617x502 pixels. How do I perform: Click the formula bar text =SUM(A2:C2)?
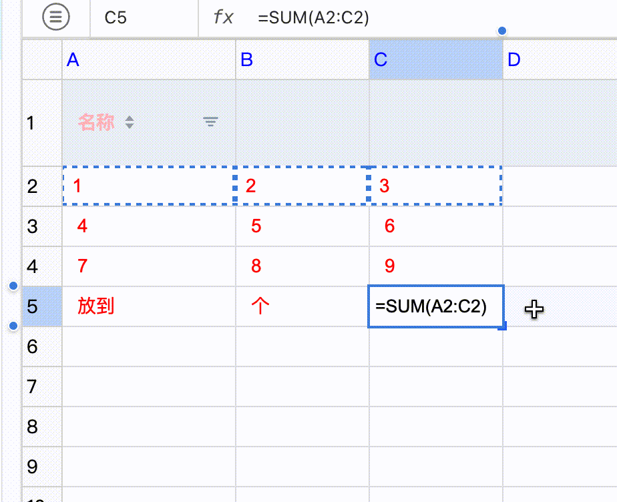(x=314, y=17)
